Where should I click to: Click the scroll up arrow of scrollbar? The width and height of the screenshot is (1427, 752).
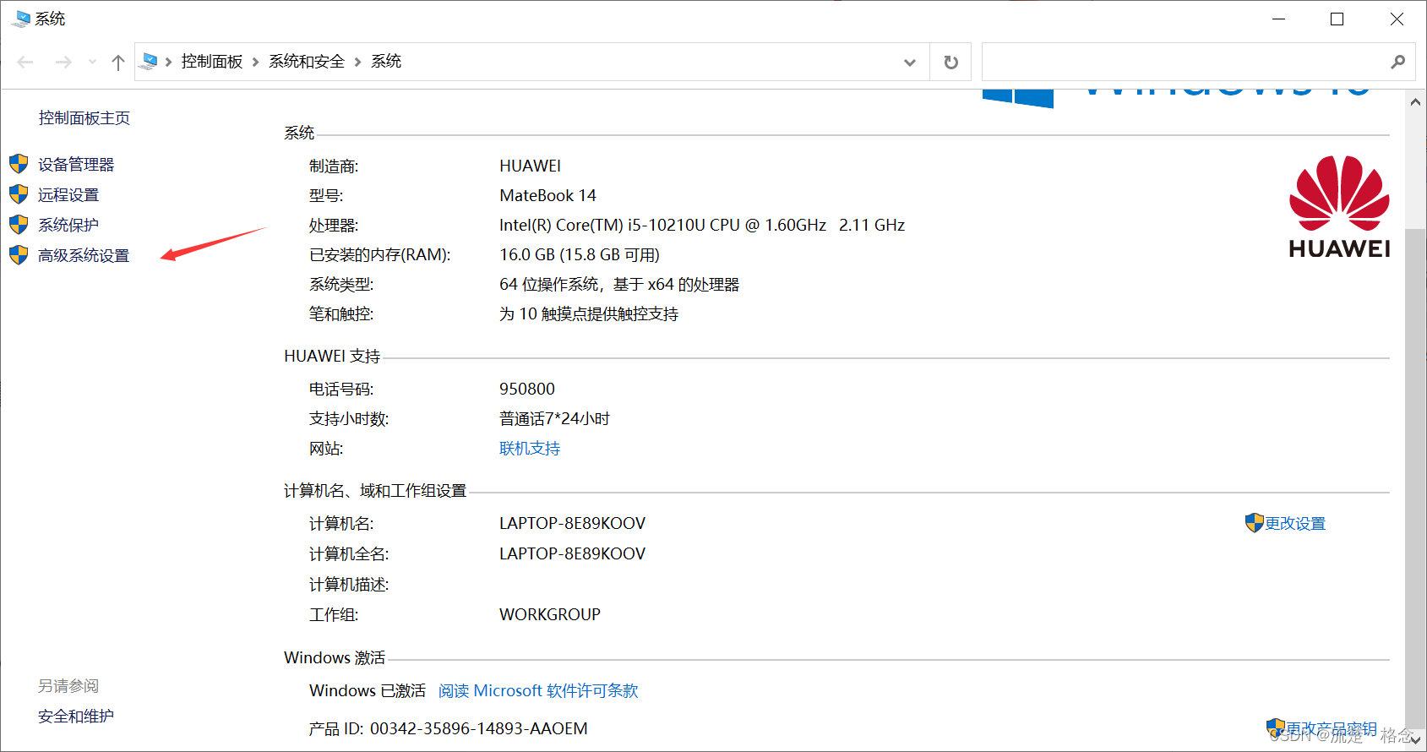[x=1415, y=102]
